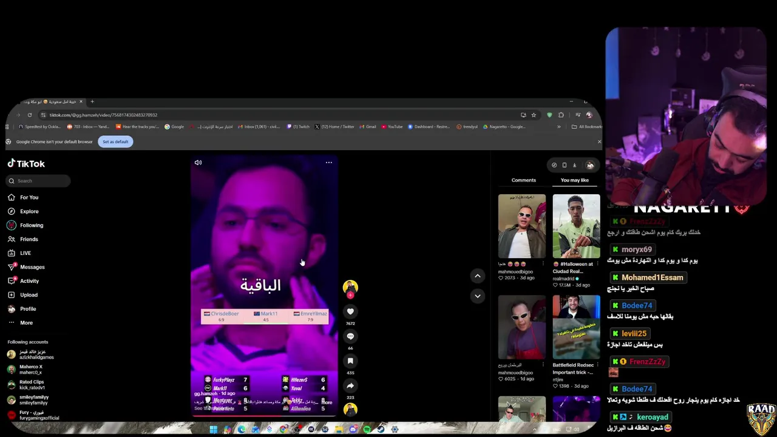The width and height of the screenshot is (777, 437).
Task: Open creator avatar beside the video
Action: point(350,286)
